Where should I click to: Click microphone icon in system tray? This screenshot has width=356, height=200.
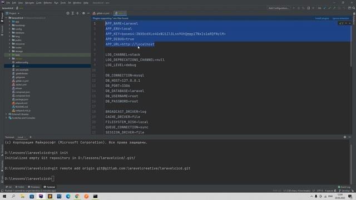(x=316, y=196)
